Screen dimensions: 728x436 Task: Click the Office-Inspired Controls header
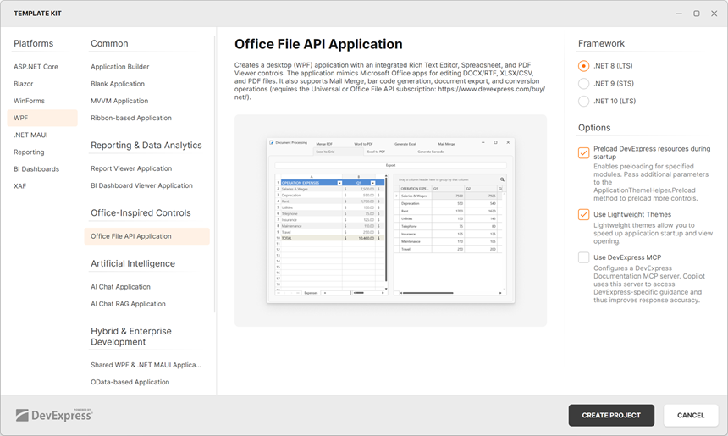click(x=141, y=213)
